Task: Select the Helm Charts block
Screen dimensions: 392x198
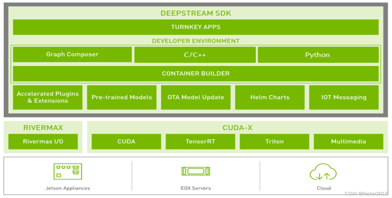Action: 270,97
